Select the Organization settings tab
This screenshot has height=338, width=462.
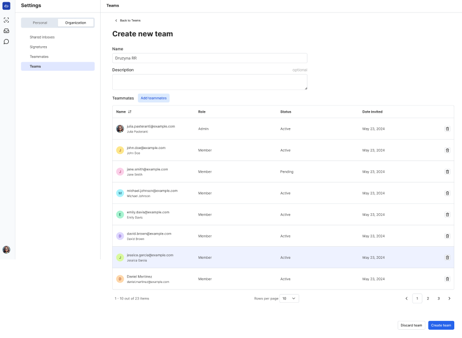pos(75,23)
